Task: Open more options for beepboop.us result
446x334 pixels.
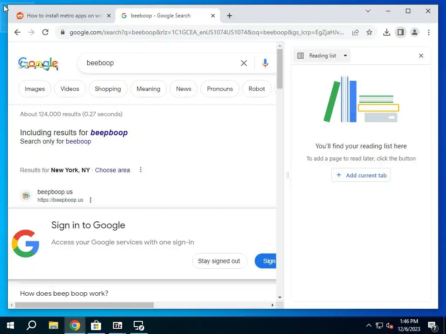Action: (x=91, y=200)
